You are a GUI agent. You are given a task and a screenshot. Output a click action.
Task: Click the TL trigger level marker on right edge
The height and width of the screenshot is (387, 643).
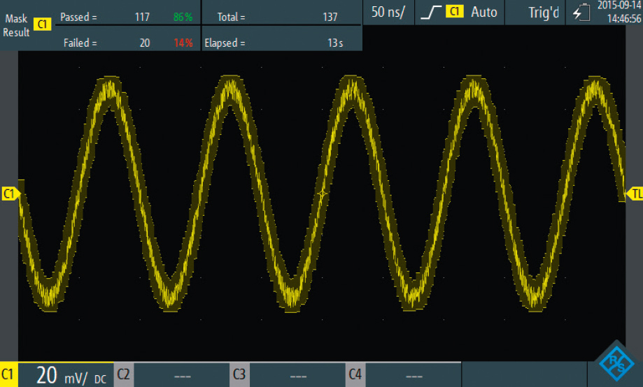tap(635, 193)
